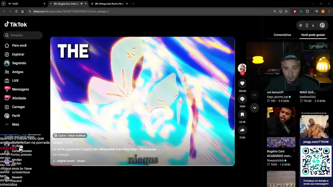Click the blue sound waves extension
Image resolution: width=333 pixels, height=187 pixels.
pos(301,11)
